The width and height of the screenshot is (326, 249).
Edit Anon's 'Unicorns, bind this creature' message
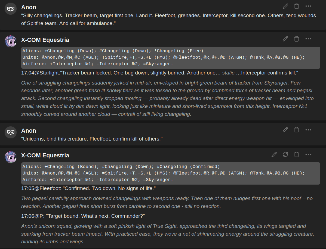[x=285, y=130]
